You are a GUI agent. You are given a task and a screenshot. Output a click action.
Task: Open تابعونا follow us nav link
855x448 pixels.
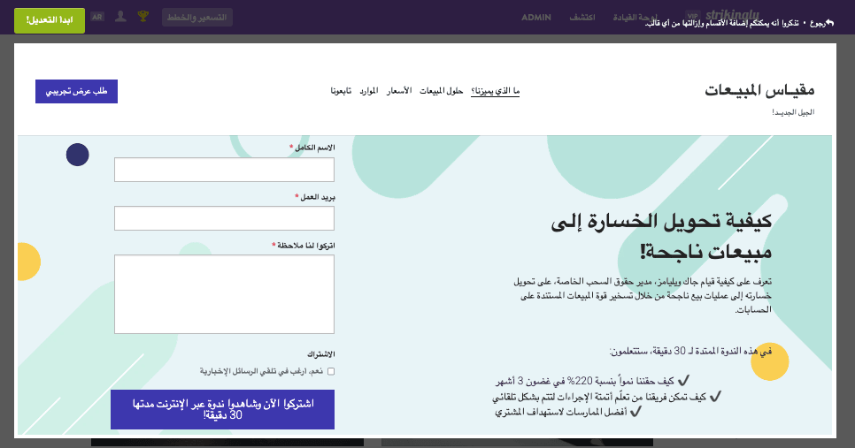(x=341, y=91)
